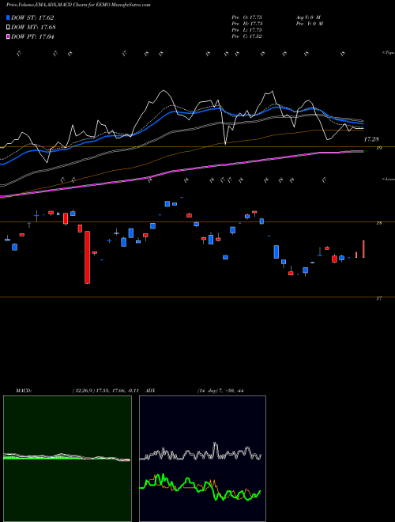This screenshot has height=522, width=395.
Task: Click the 'Pre O: 17.75' open value
Action: 247,17
